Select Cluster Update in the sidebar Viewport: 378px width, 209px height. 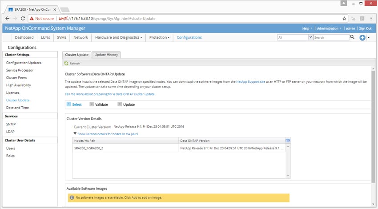18,100
